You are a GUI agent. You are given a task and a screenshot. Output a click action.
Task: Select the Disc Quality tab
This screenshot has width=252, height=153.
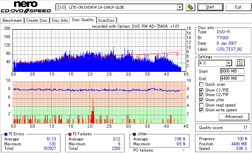coord(83,20)
